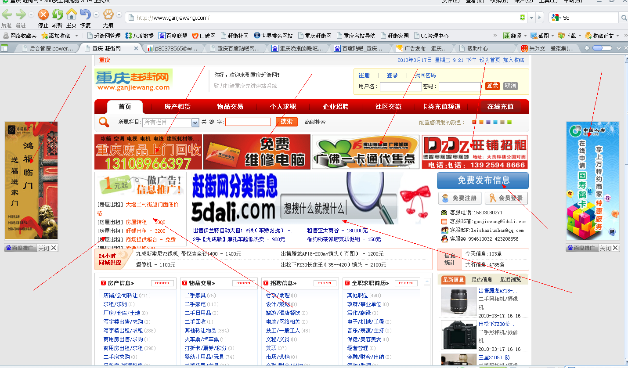The image size is (628, 368).
Task: Click 设为首页 link at top
Action: click(490, 60)
